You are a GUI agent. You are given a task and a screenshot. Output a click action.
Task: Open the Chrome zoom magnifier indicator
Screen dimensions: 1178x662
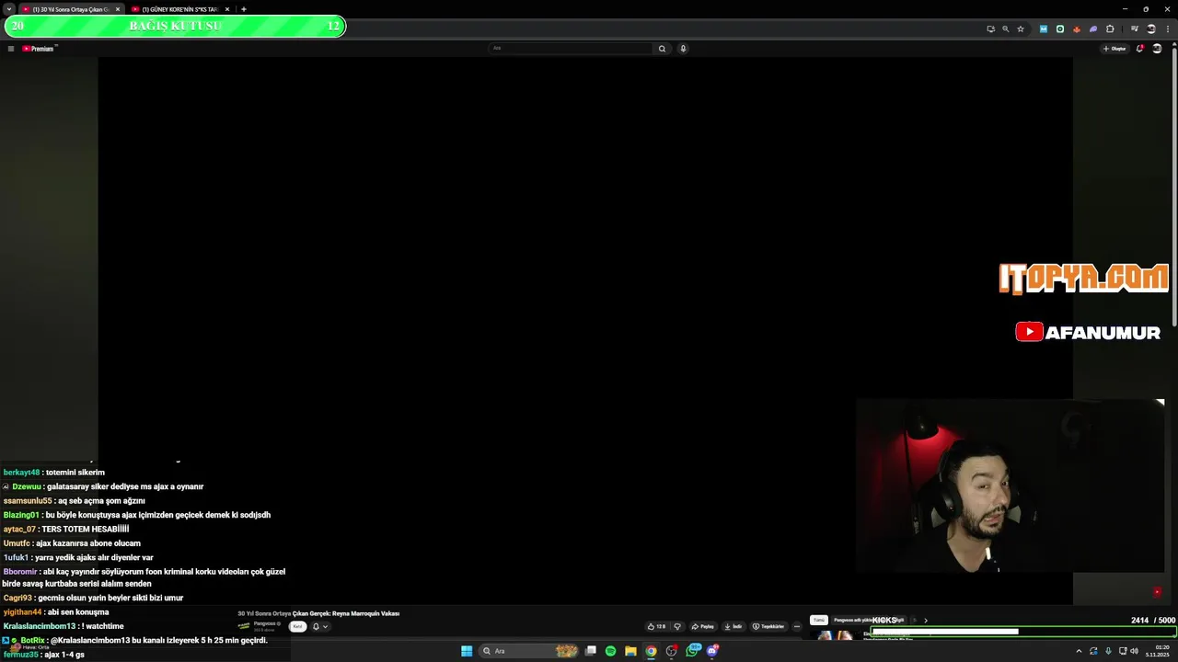pyautogui.click(x=1005, y=29)
